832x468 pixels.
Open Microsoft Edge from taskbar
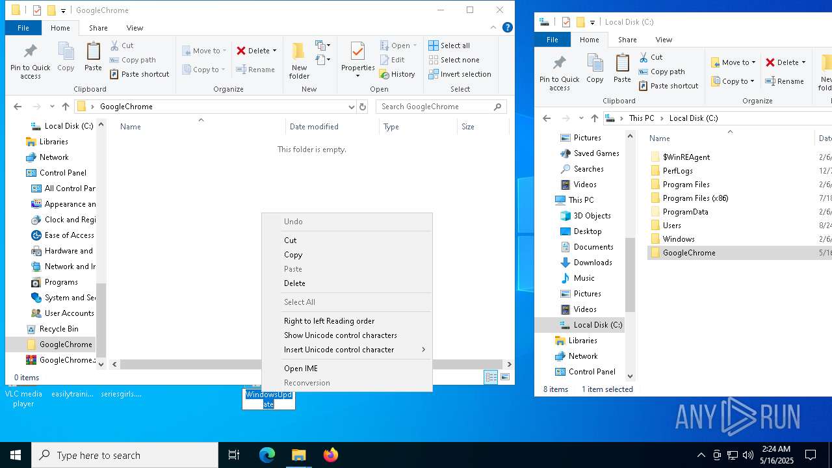(x=267, y=455)
